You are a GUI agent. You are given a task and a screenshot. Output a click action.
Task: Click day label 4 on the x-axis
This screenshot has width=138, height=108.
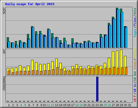[21, 105]
